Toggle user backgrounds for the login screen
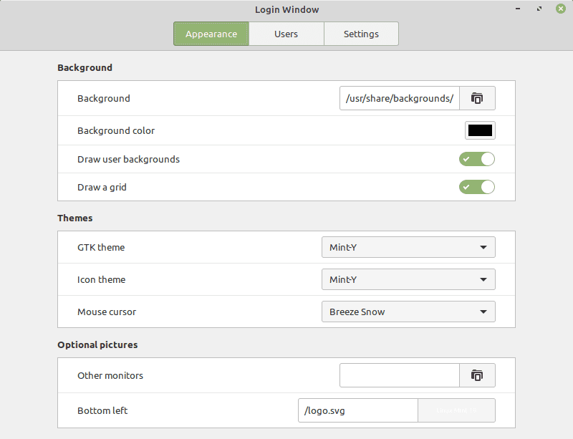 tap(476, 158)
